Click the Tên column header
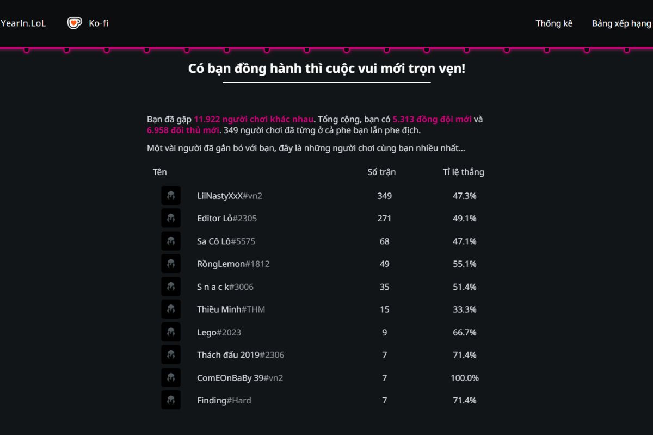Image resolution: width=653 pixels, height=435 pixels. 159,172
